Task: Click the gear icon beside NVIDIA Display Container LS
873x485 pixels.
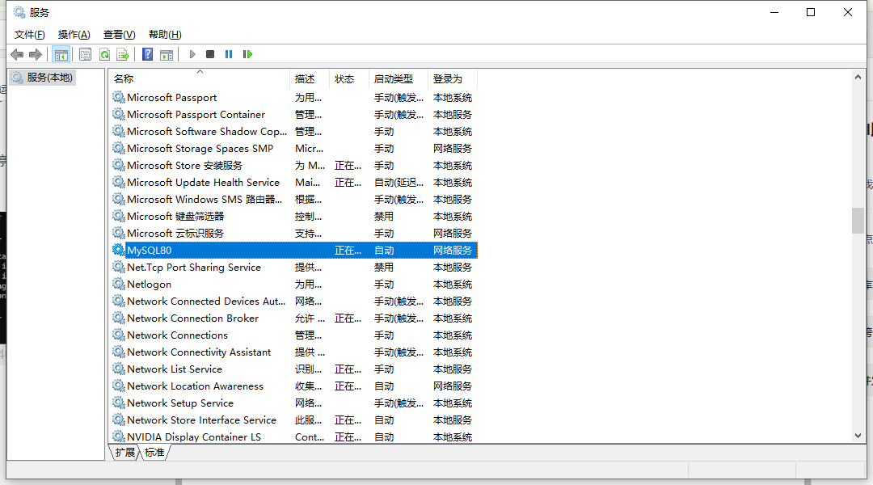Action: click(x=119, y=436)
